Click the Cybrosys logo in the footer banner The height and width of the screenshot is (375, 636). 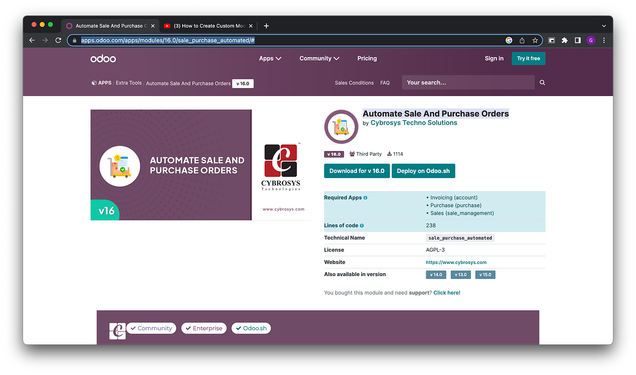(x=118, y=330)
